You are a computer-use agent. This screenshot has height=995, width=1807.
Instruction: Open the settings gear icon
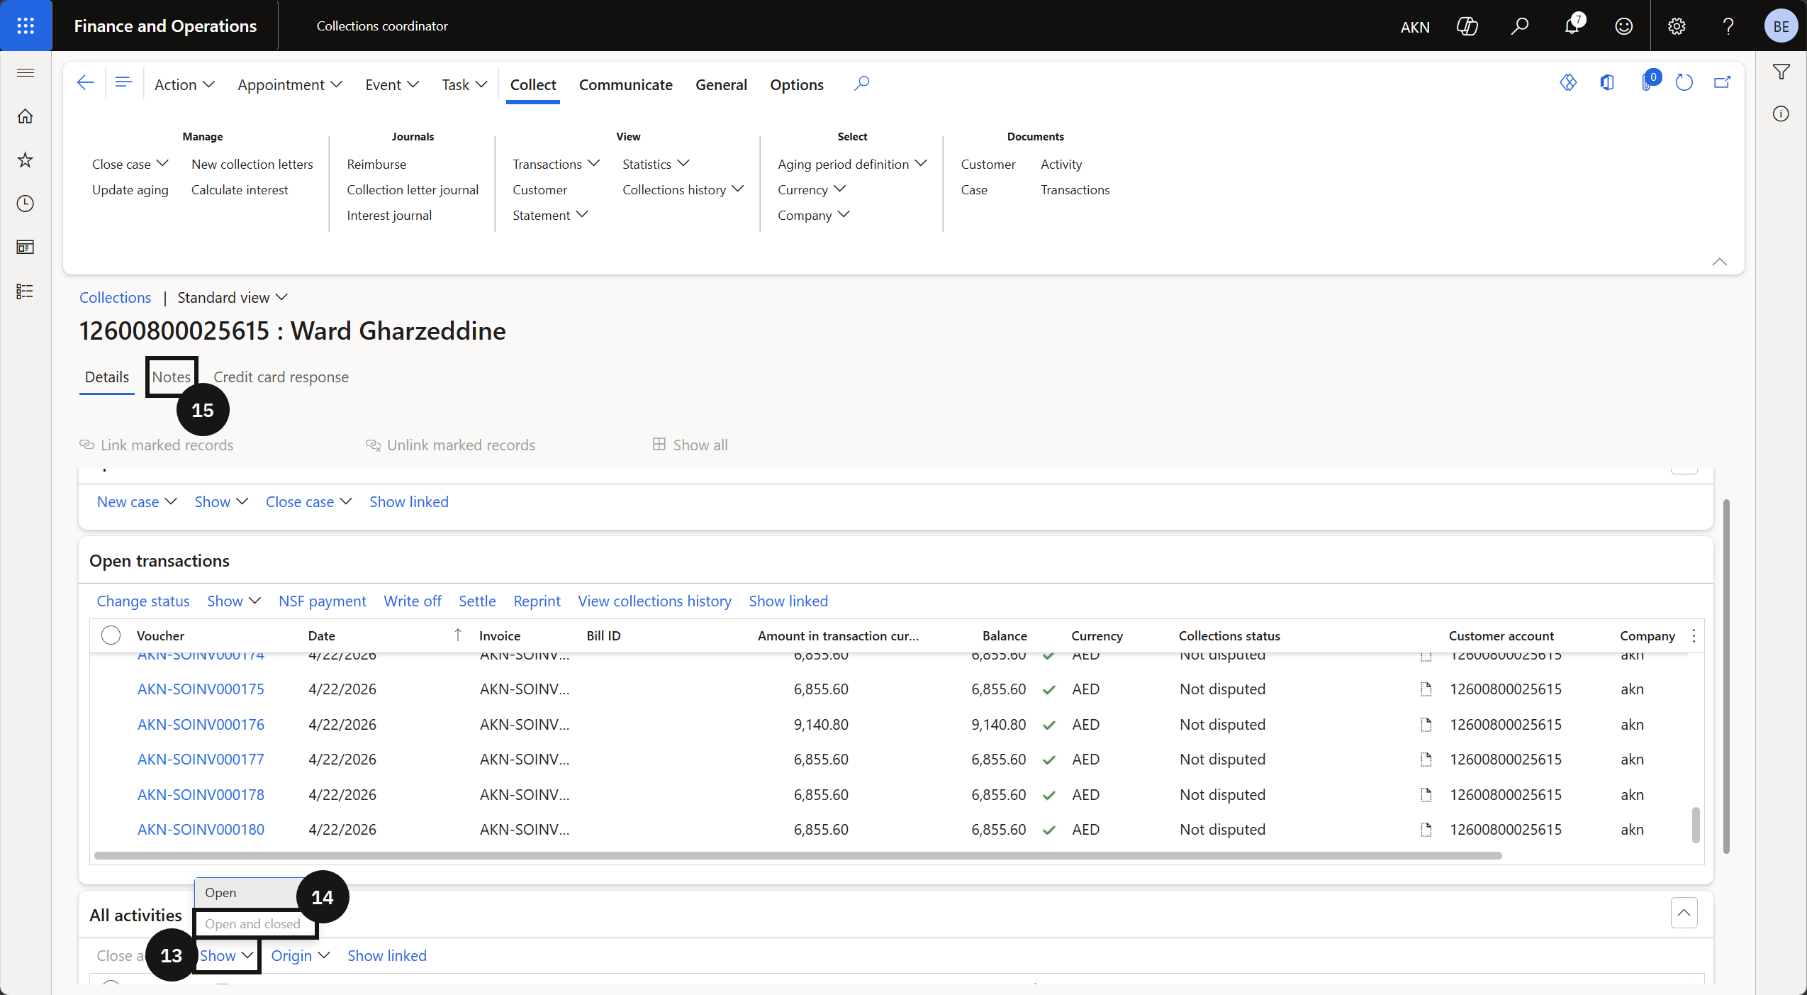tap(1677, 26)
